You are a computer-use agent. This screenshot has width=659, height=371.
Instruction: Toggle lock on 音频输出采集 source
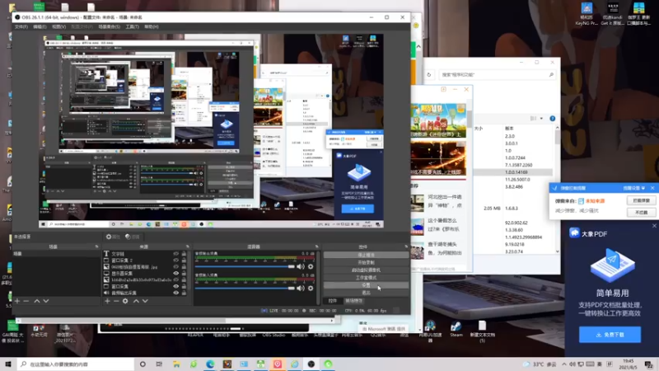click(184, 293)
